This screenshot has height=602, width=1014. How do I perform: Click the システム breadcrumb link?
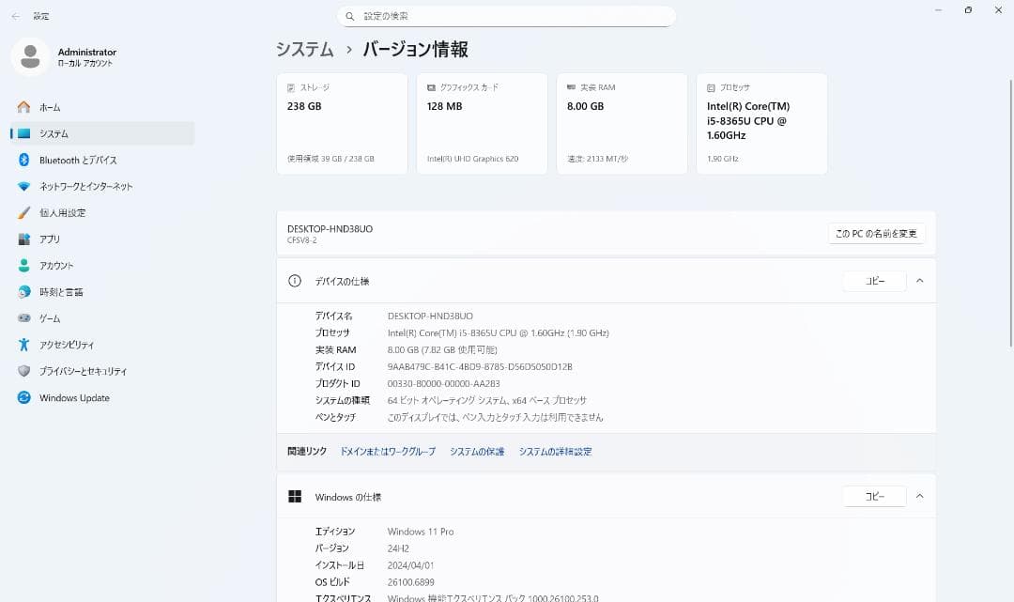304,49
